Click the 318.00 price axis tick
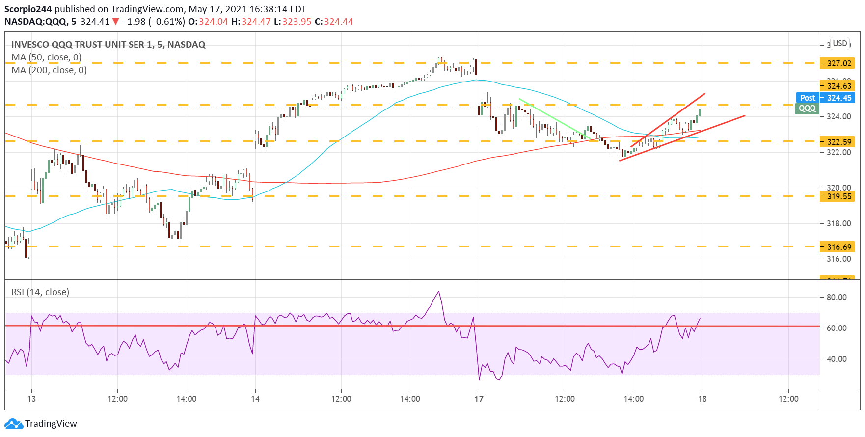The width and height of the screenshot is (865, 437). click(839, 223)
